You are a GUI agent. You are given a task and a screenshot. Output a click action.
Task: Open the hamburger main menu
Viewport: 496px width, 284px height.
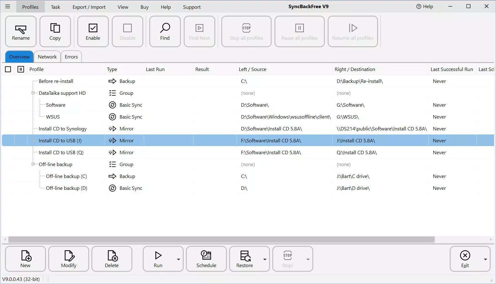click(8, 7)
